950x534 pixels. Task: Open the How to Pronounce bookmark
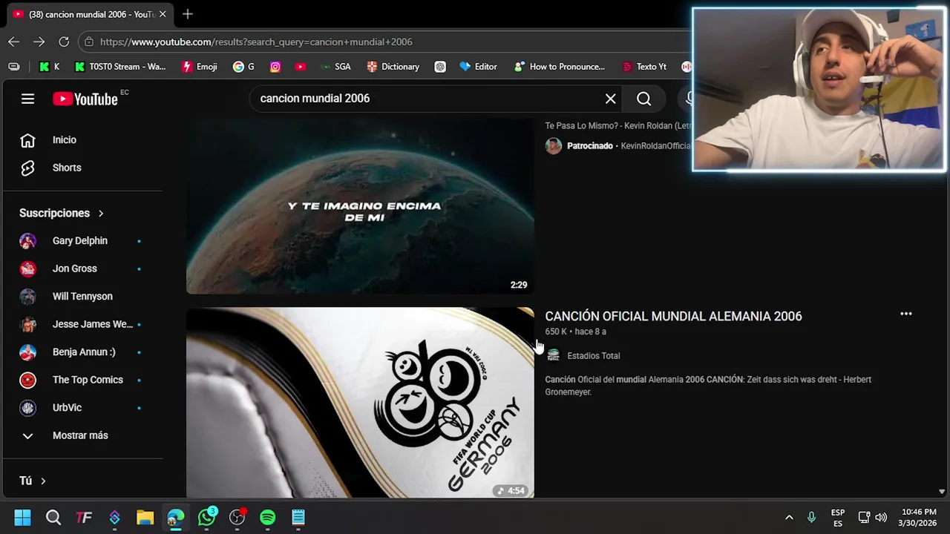pos(560,67)
